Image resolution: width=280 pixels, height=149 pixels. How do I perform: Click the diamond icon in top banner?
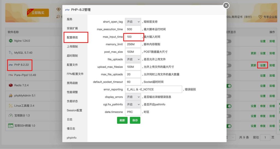[59, 9]
